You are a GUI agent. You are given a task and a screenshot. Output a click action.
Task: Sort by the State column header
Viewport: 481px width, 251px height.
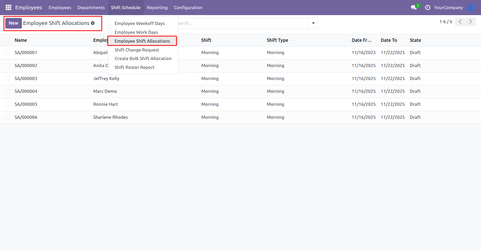(415, 40)
